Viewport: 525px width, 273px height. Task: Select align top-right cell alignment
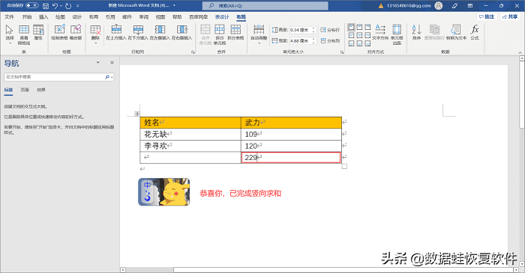[x=367, y=27]
